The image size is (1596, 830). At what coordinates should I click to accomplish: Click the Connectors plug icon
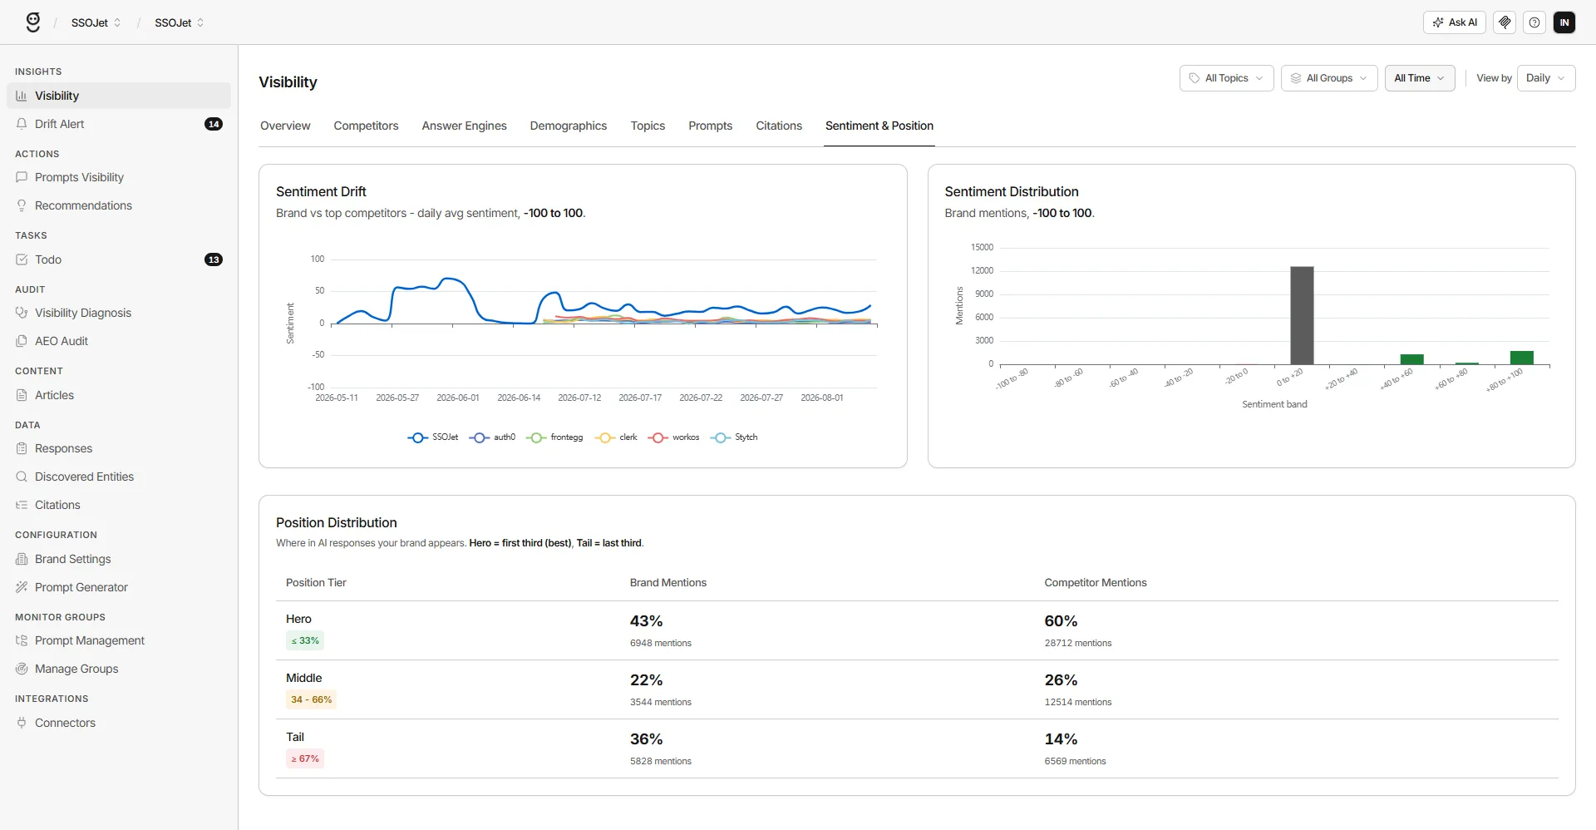pyautogui.click(x=22, y=723)
